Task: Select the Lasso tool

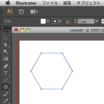Action: (6, 59)
